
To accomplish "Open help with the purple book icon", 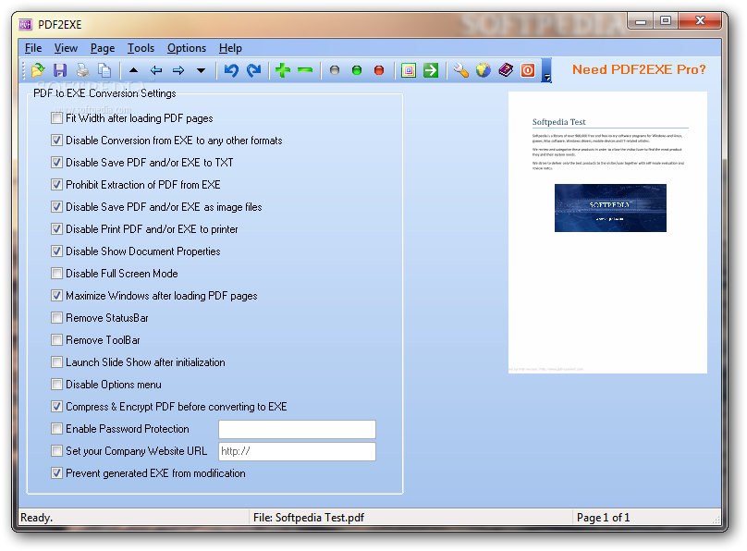I will coord(506,70).
